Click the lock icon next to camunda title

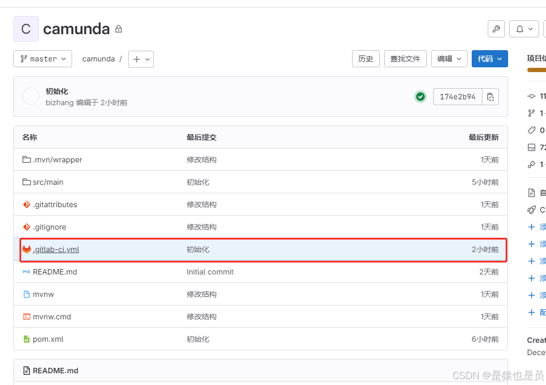click(118, 29)
